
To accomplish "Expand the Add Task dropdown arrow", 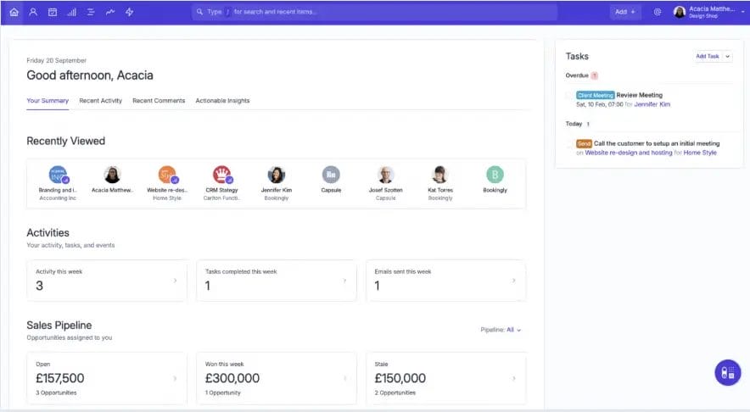I will (x=728, y=56).
